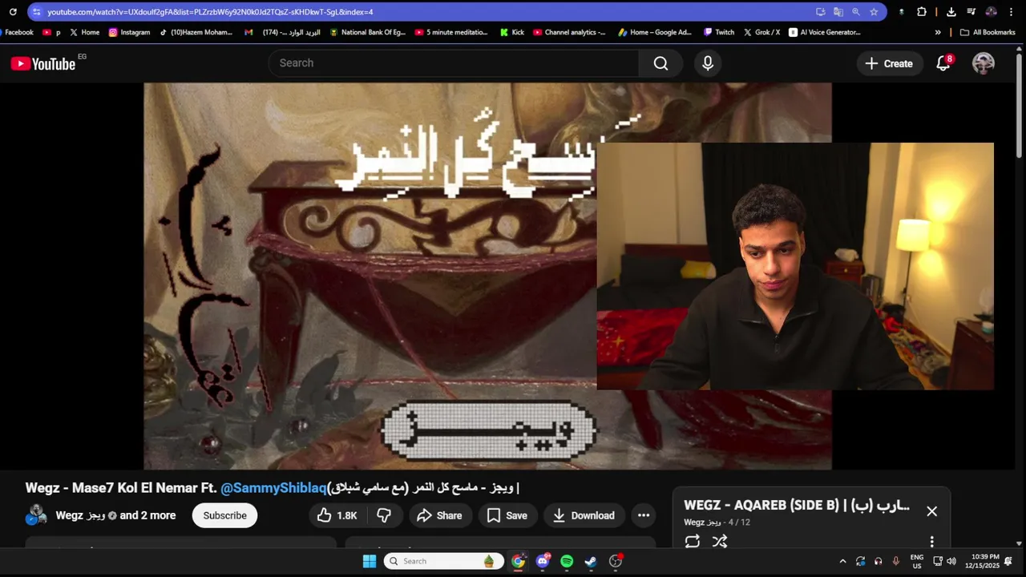Screen dimensions: 1026x577
Task: Open the 5 minute meditatio... bookmark
Action: [451, 33]
